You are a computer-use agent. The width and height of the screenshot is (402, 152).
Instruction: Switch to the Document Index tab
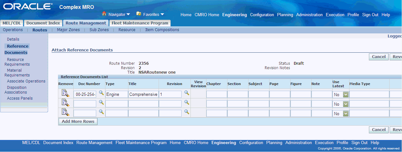tap(43, 23)
